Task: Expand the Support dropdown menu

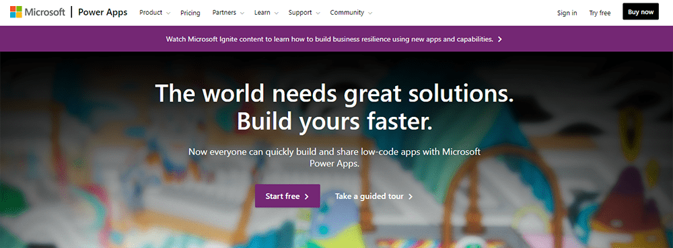Action: click(x=304, y=13)
